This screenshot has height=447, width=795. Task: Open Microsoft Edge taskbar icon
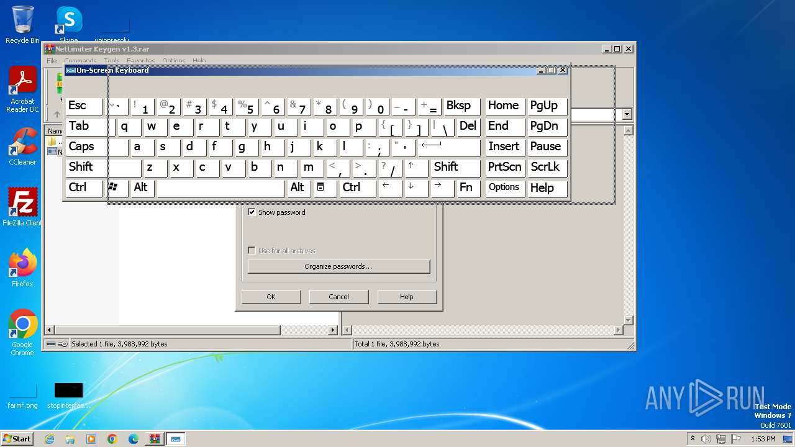coord(134,439)
